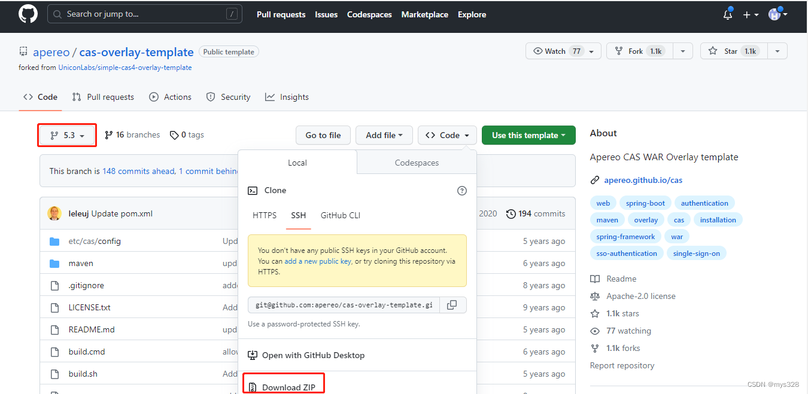Image resolution: width=808 pixels, height=394 pixels.
Task: Click the clone help question icon
Action: (461, 191)
